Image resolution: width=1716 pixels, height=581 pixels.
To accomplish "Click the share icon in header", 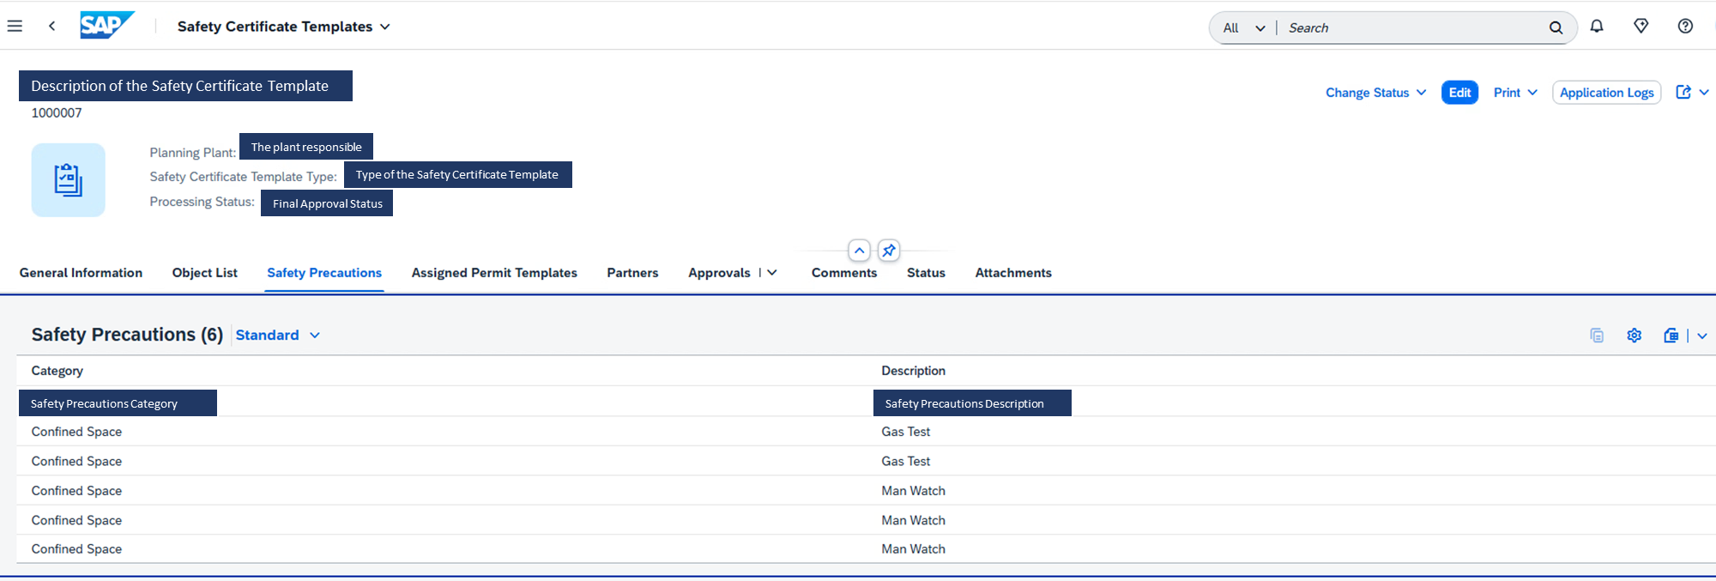I will (x=1683, y=93).
